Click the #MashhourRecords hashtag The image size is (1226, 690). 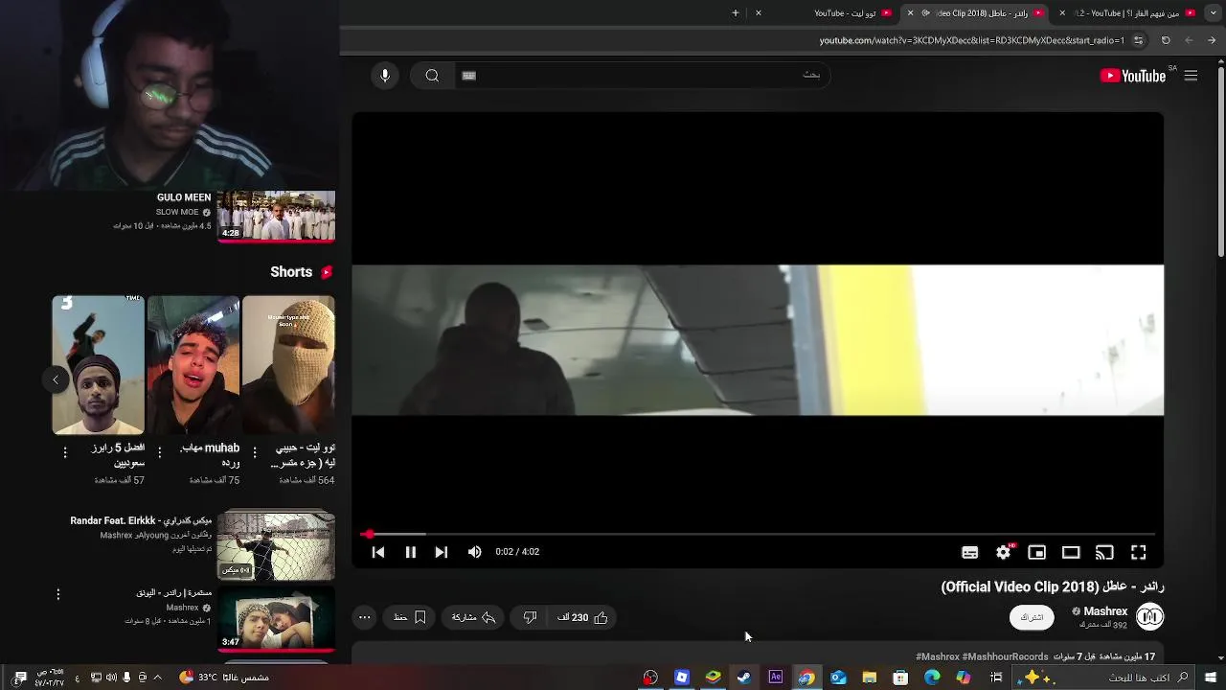[1005, 657]
